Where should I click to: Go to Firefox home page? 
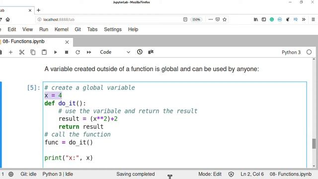(x=8, y=19)
